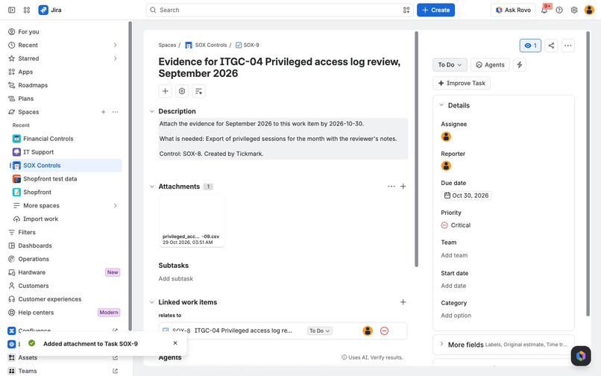
Task: Collapse the Description section
Action: [x=152, y=111]
